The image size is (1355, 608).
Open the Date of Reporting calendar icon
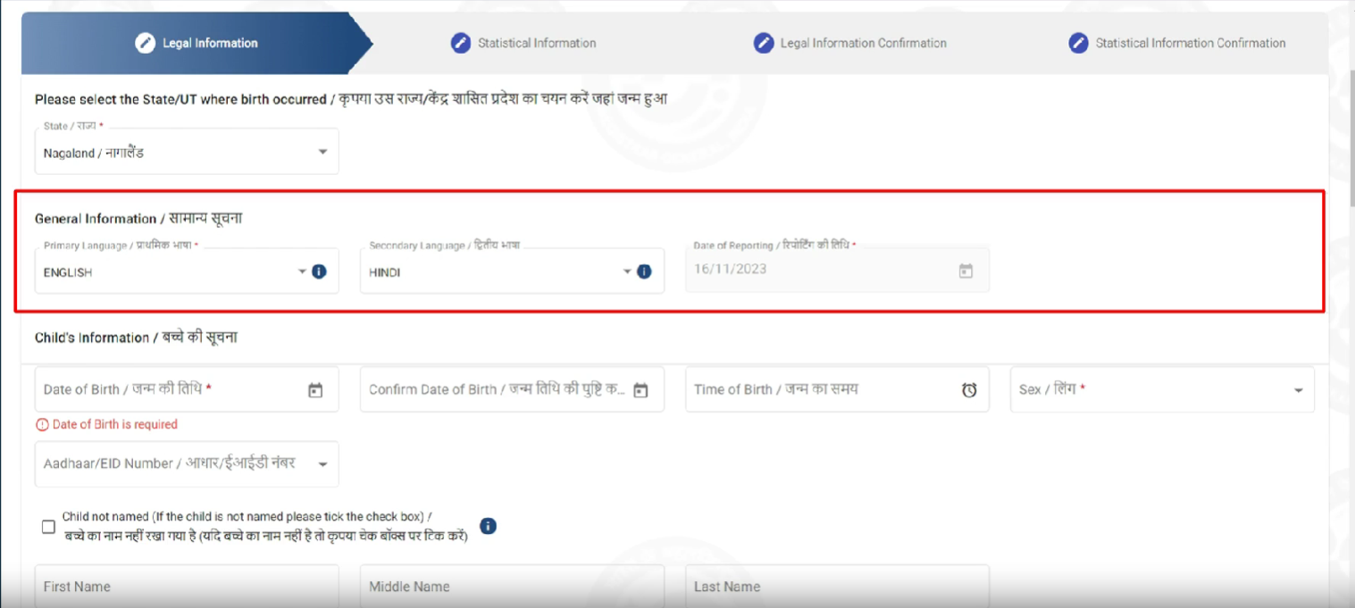tap(966, 271)
